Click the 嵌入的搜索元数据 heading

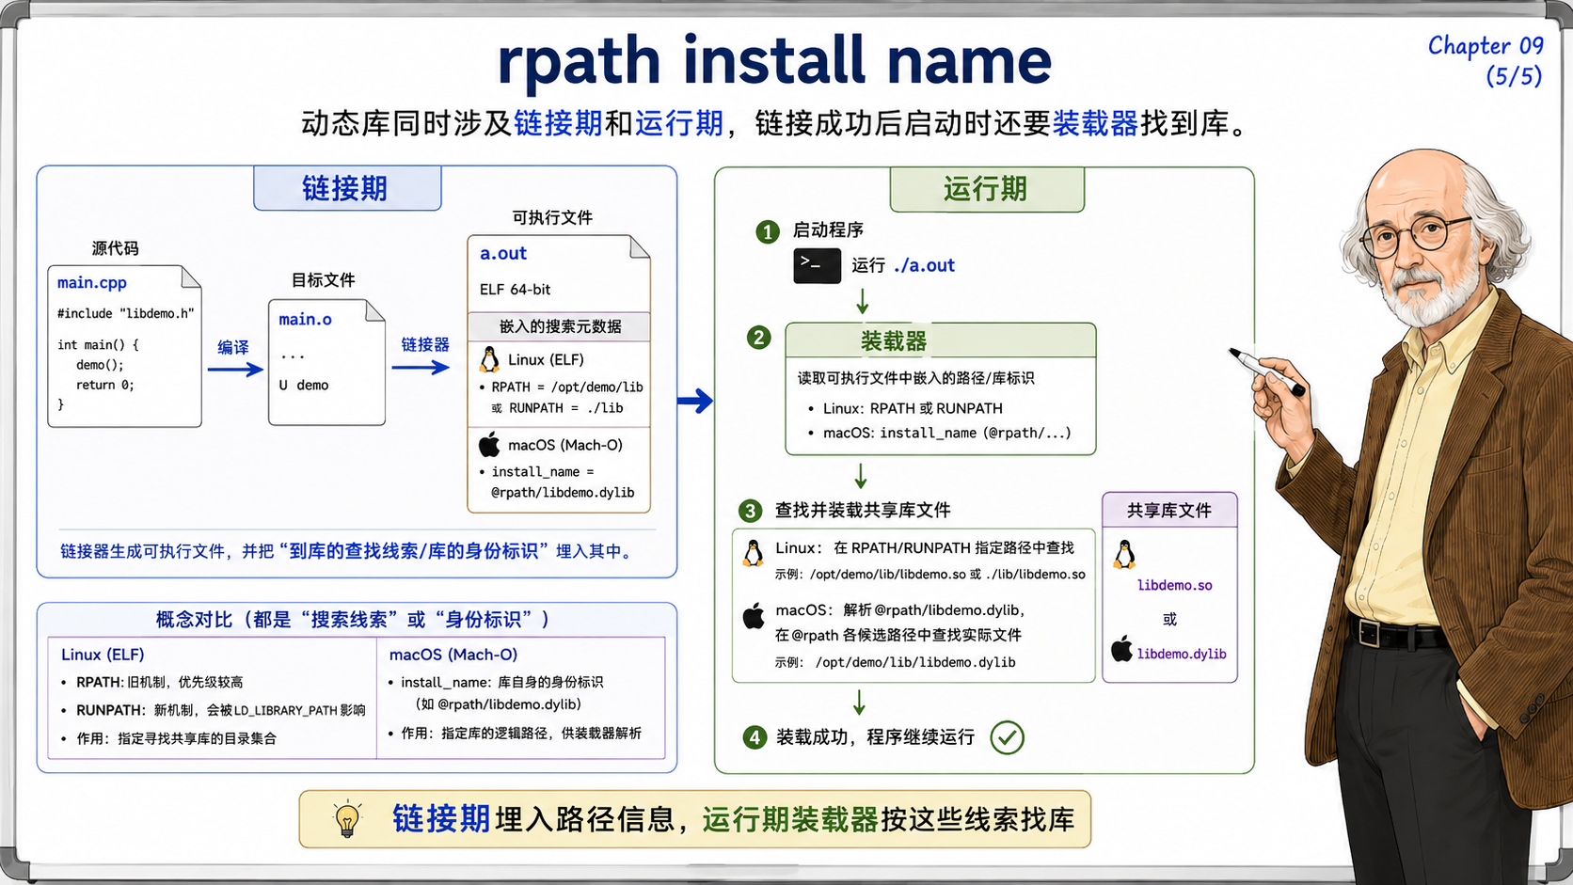560,326
